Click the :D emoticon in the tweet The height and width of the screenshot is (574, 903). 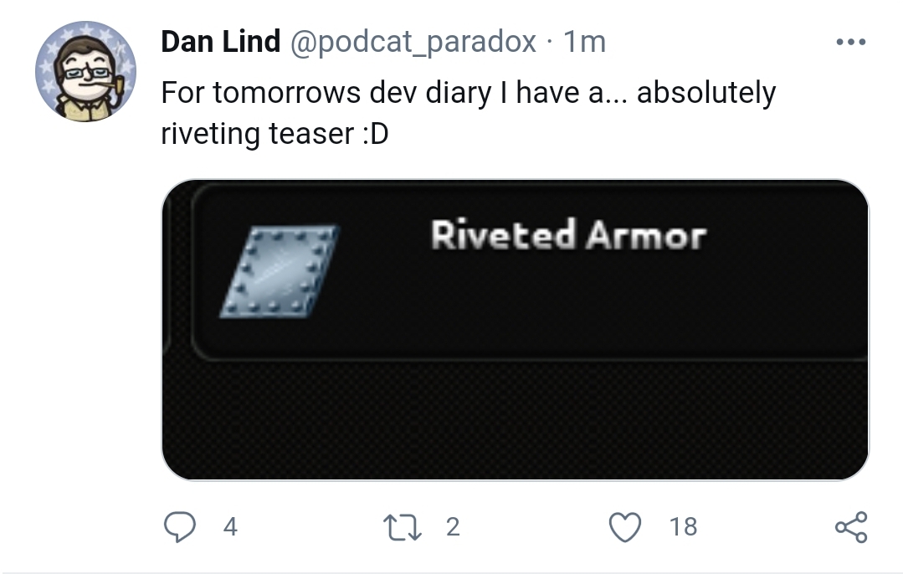point(376,134)
